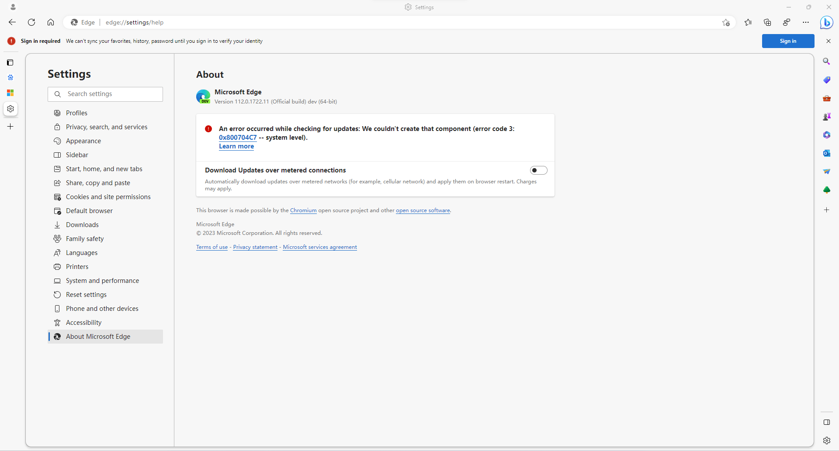Viewport: 839px width, 451px height.
Task: Select Share, copy and paste settings
Action: tap(105, 183)
